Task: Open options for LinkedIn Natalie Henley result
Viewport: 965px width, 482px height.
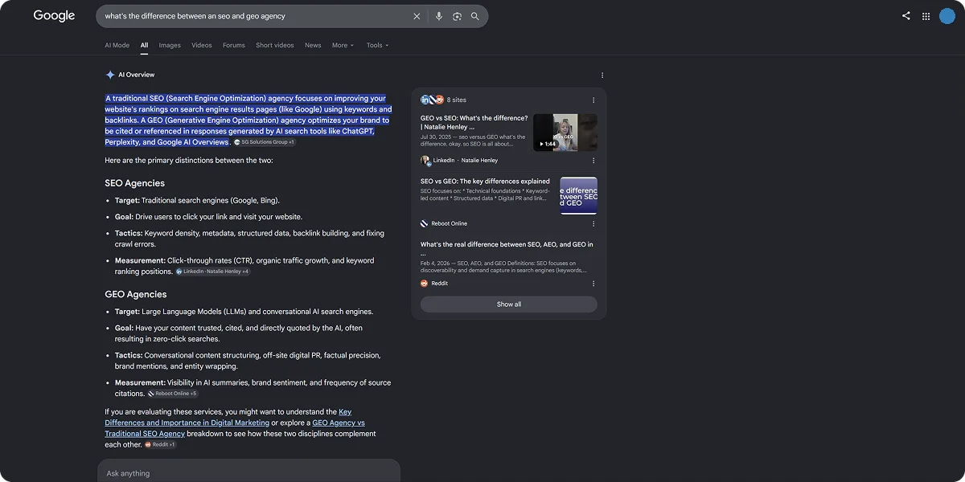Action: pos(593,161)
